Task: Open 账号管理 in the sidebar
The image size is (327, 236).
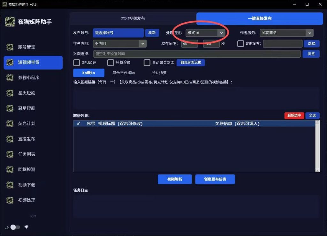Action: [33, 47]
